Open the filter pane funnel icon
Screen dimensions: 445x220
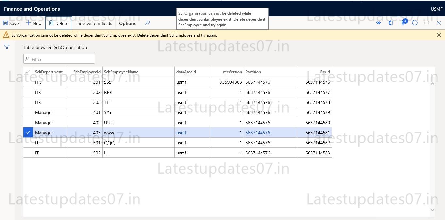pyautogui.click(x=7, y=47)
